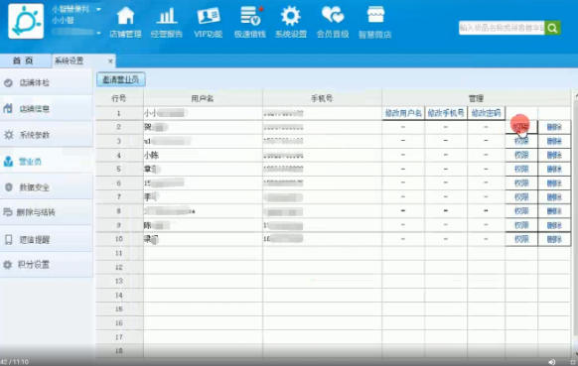Open 系统参数 in the sidebar
This screenshot has height=366, width=578.
(46, 135)
